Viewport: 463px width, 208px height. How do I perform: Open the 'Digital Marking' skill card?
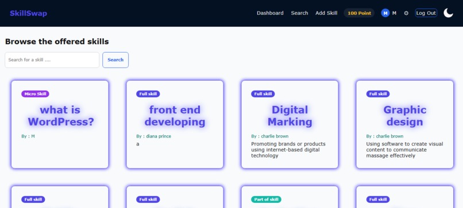click(x=290, y=124)
